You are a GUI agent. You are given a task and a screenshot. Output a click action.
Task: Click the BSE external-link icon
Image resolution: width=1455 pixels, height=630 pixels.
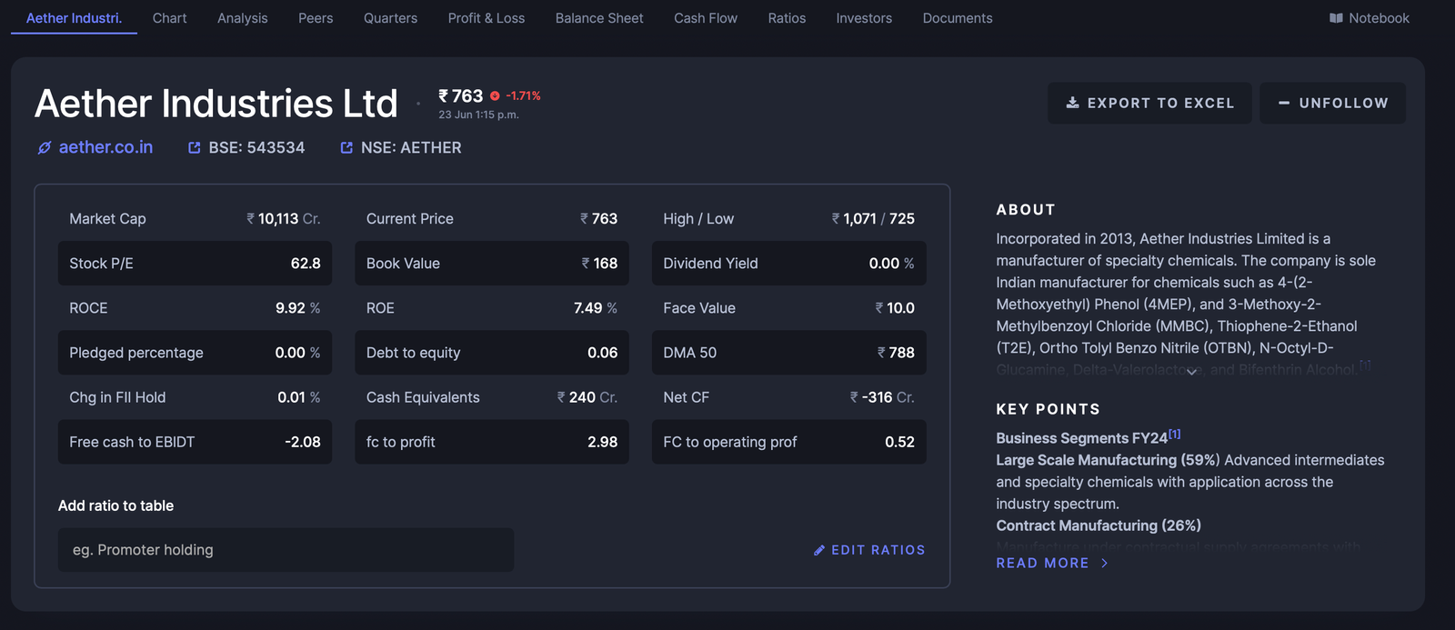tap(195, 147)
